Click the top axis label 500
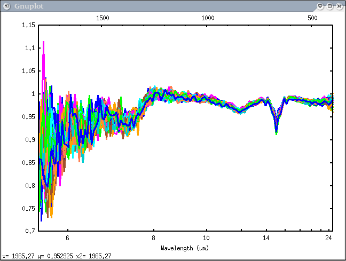 (312, 18)
